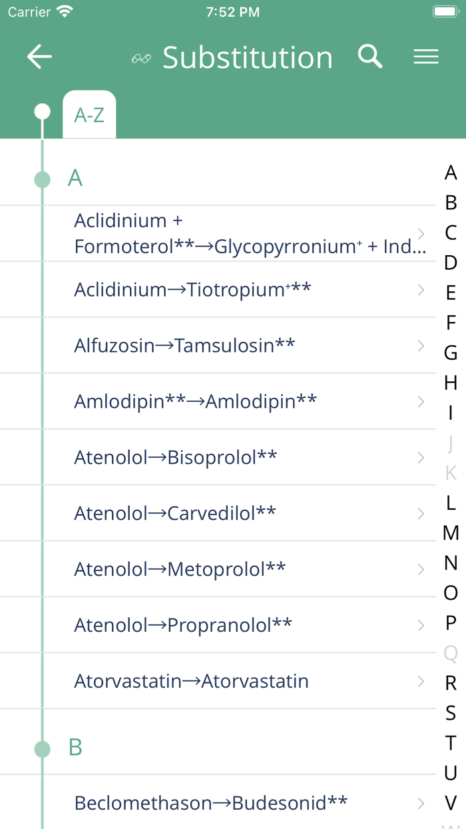This screenshot has width=466, height=829.
Task: Open the search function
Action: tap(370, 57)
